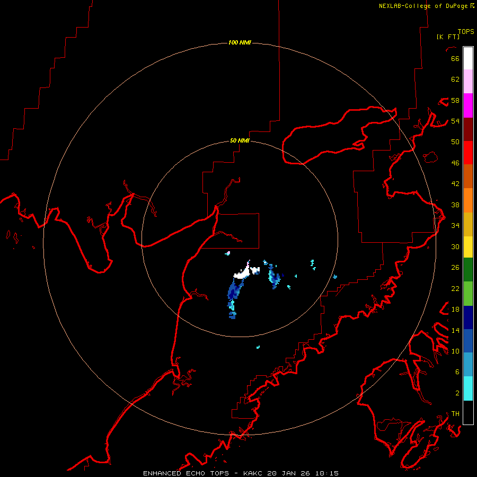Viewport: 477px width, 477px height.
Task: Click the black TH legend swatch
Action: pos(468,412)
